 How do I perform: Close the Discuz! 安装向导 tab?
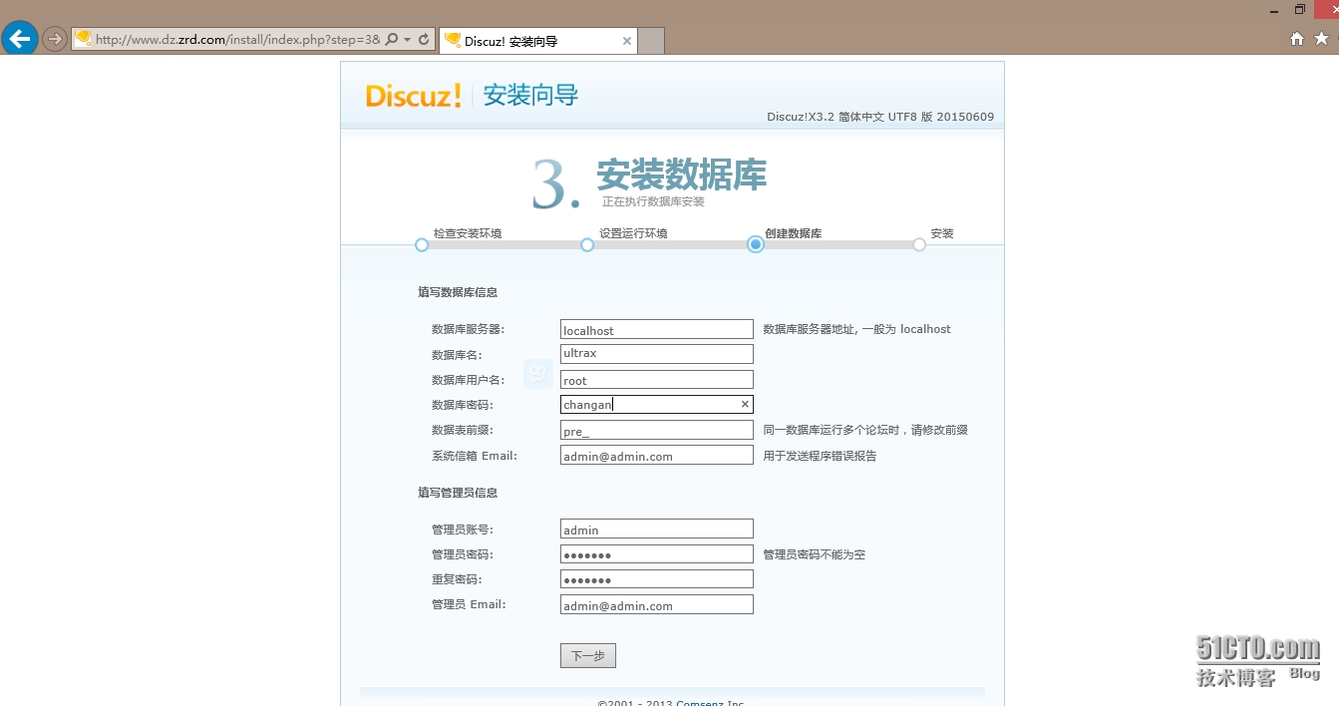[x=626, y=41]
